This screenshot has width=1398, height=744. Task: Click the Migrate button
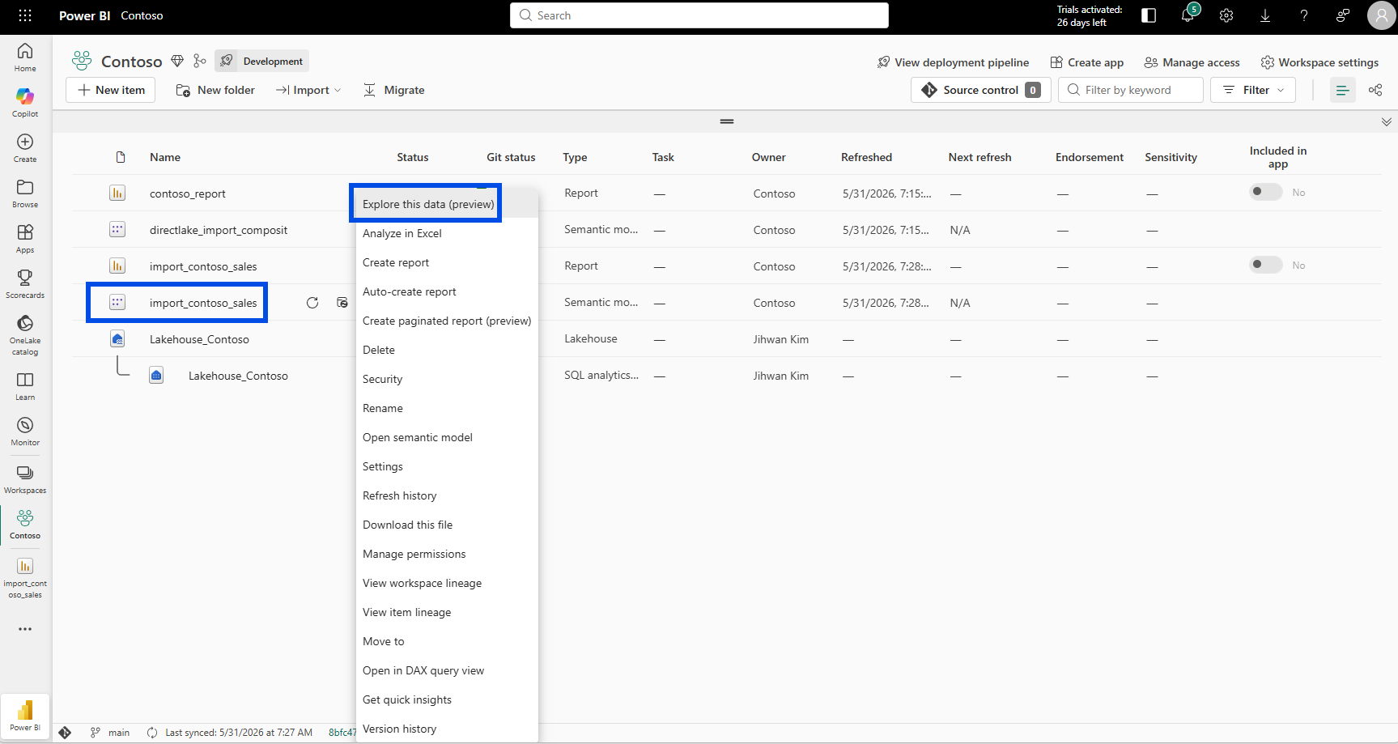394,90
